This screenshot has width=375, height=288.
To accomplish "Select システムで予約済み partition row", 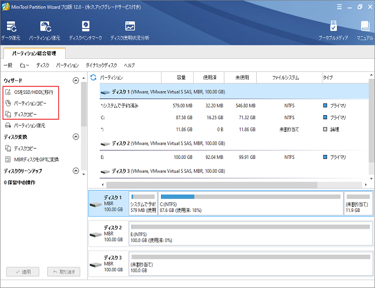I will point(234,106).
